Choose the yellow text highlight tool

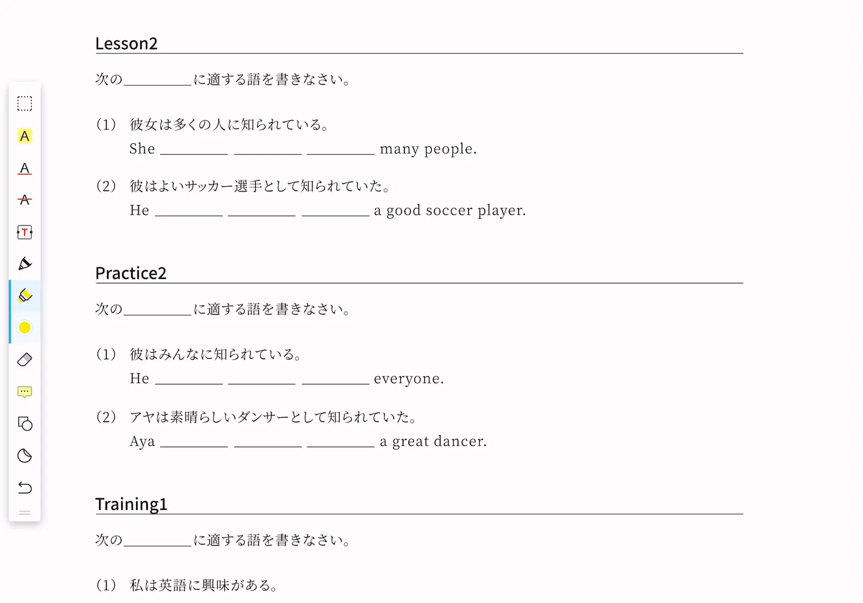25,136
